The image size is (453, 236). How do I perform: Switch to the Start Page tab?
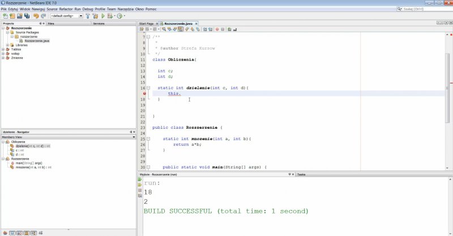point(147,24)
